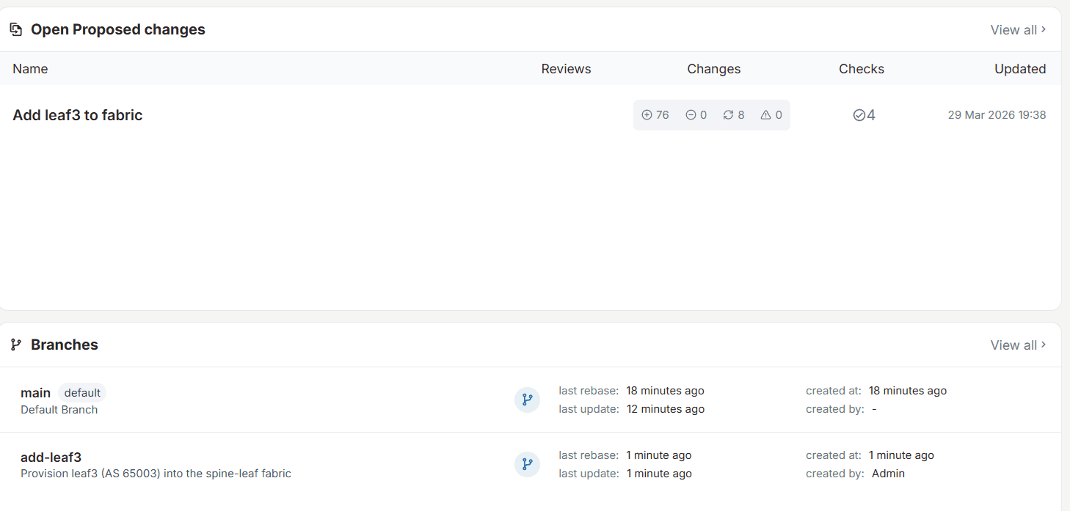Click the refresh icon showing 8 updates
The height and width of the screenshot is (511, 1070).
pos(727,114)
